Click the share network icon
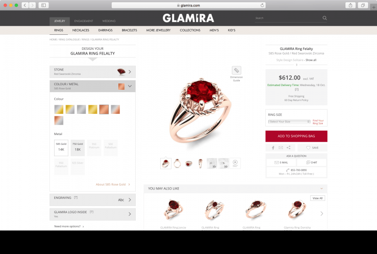Image resolution: width=377 pixels, height=254 pixels. [x=288, y=148]
